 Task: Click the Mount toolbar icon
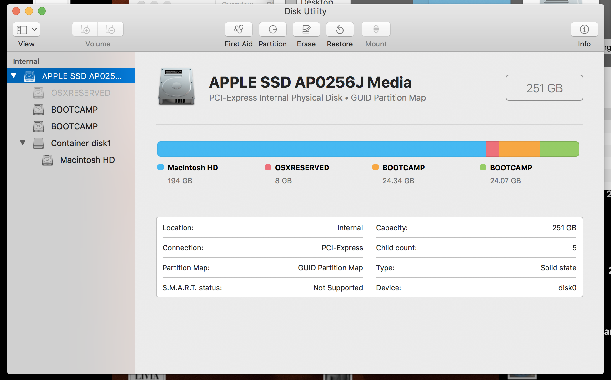pyautogui.click(x=376, y=29)
